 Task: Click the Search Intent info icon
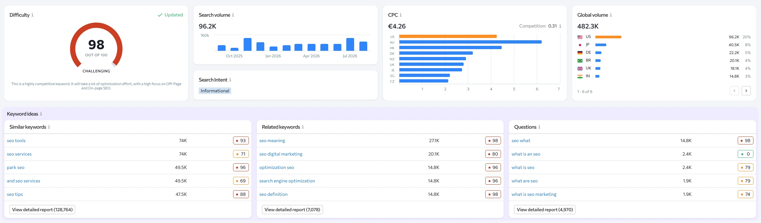(x=230, y=80)
